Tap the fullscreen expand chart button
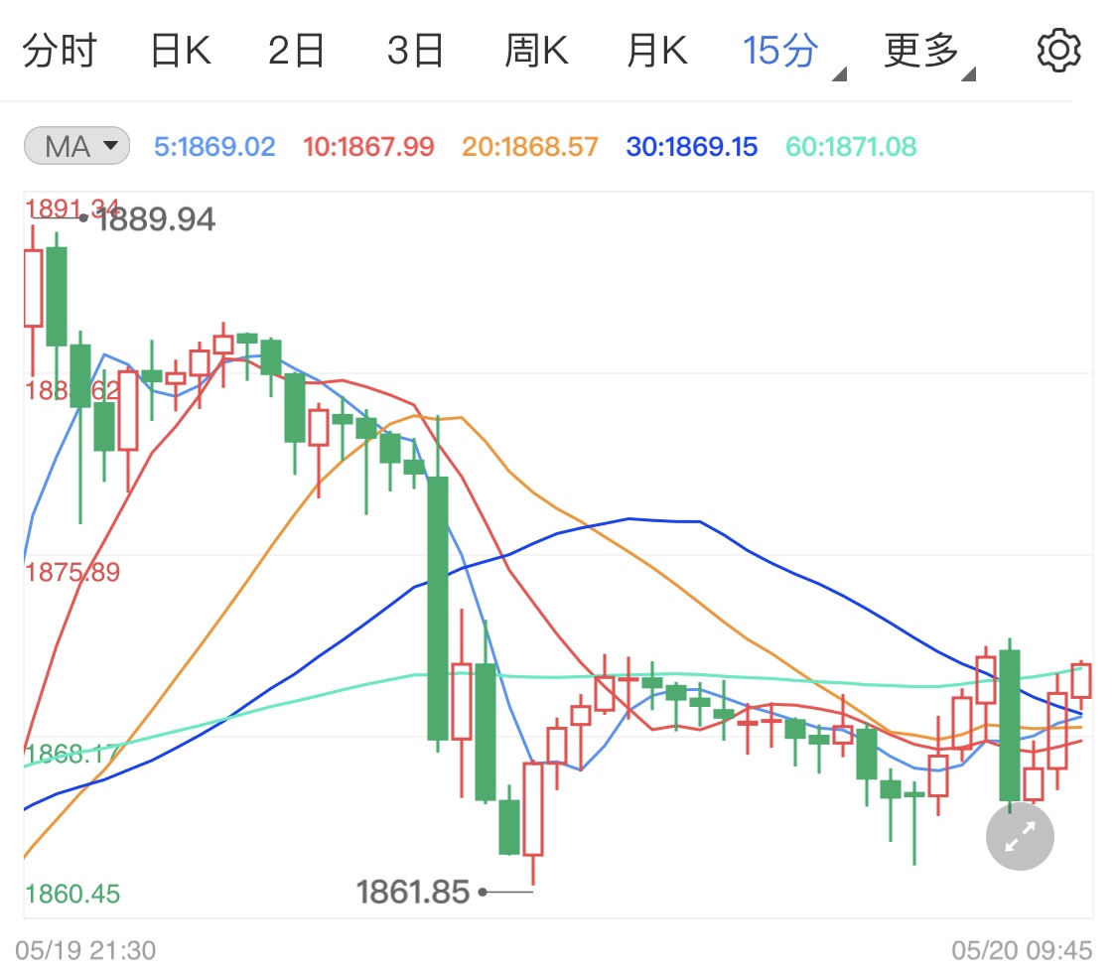The width and height of the screenshot is (1117, 976). pyautogui.click(x=1020, y=836)
